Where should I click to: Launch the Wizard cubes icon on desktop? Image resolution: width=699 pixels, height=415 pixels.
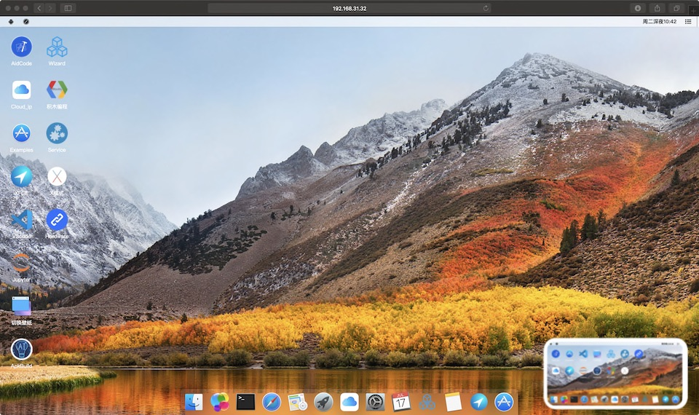click(x=57, y=47)
